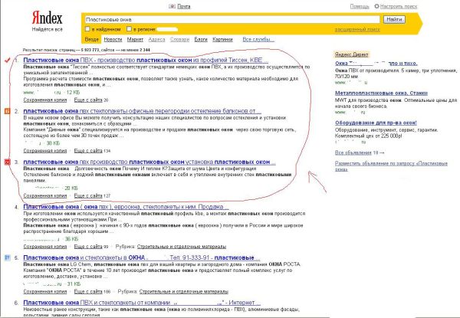Open result 3 title about установка пластиковых окон
Screen dimensions: 460x318
tap(149, 162)
